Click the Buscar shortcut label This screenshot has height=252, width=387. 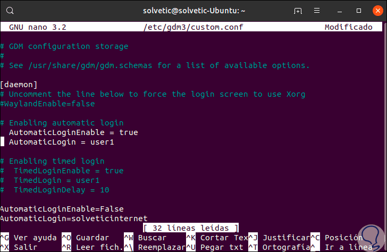coord(152,238)
